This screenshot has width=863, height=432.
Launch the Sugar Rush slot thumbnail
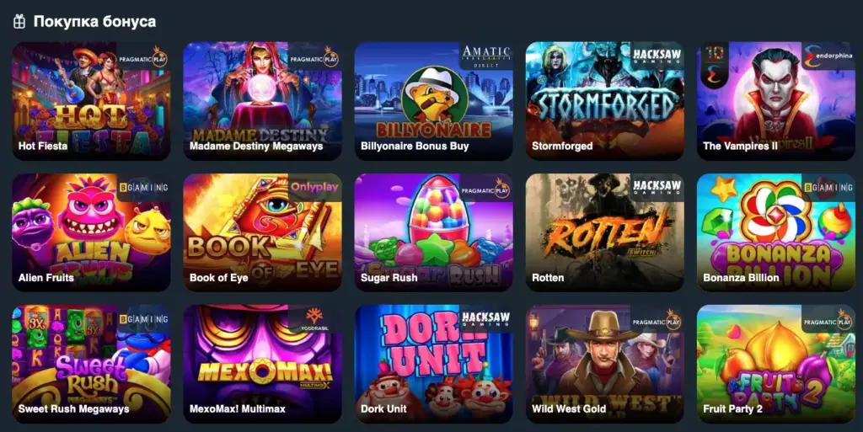(434, 232)
